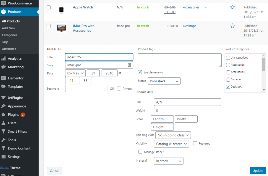
Task: Open the iMac Pro with Accessories link
Action: pyautogui.click(x=83, y=28)
